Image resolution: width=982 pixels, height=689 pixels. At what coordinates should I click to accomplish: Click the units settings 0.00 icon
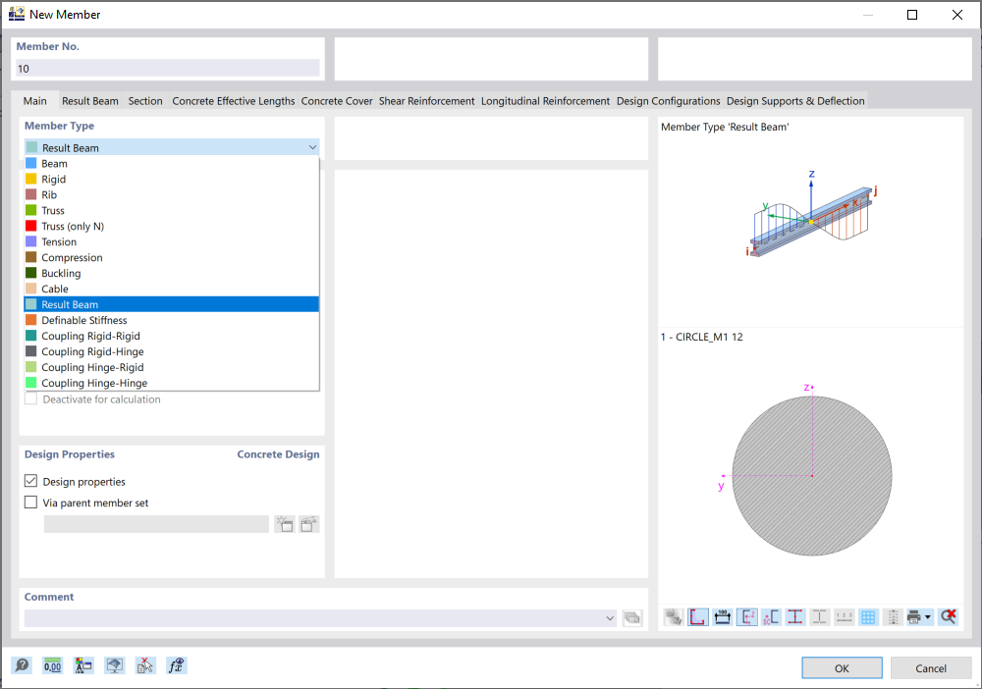[52, 665]
